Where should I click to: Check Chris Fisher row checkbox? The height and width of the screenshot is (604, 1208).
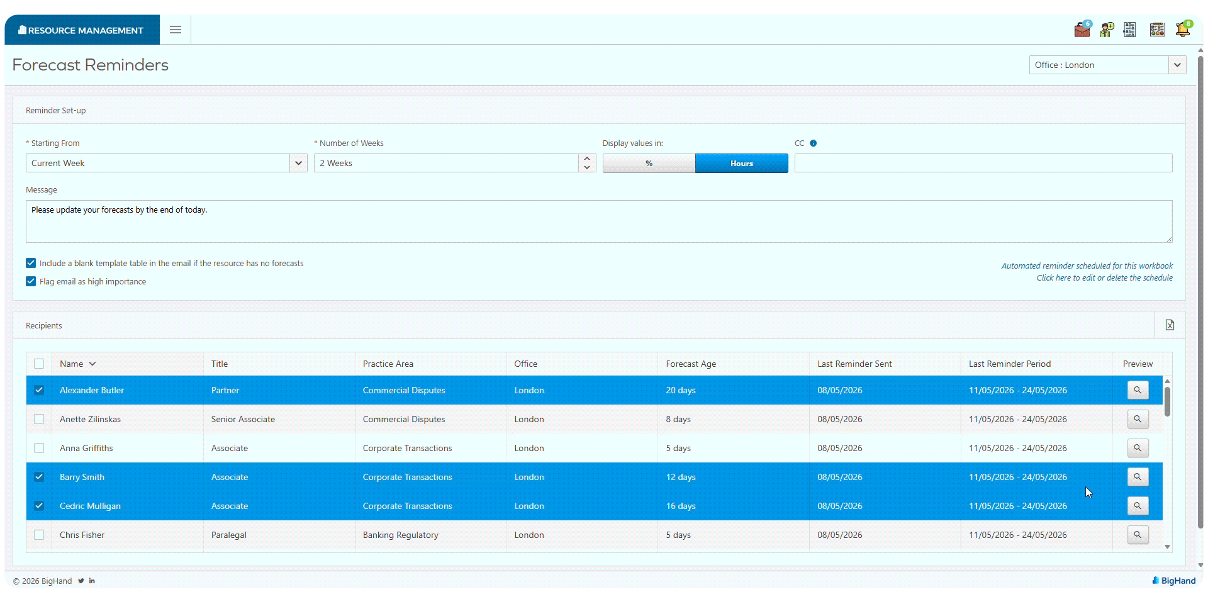pyautogui.click(x=39, y=535)
